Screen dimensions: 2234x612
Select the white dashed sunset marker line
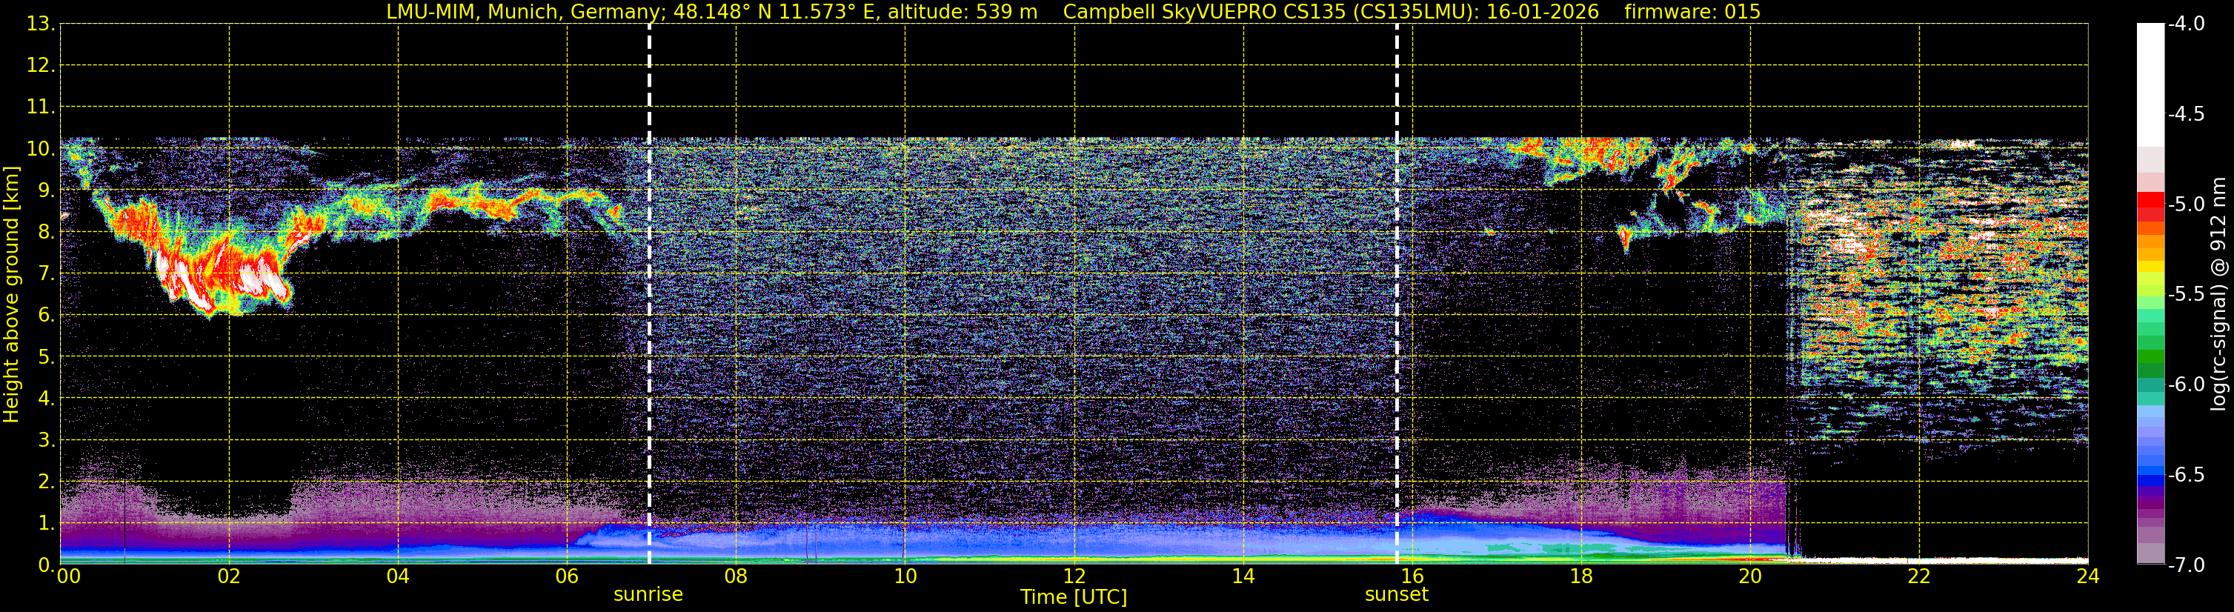point(1397,294)
